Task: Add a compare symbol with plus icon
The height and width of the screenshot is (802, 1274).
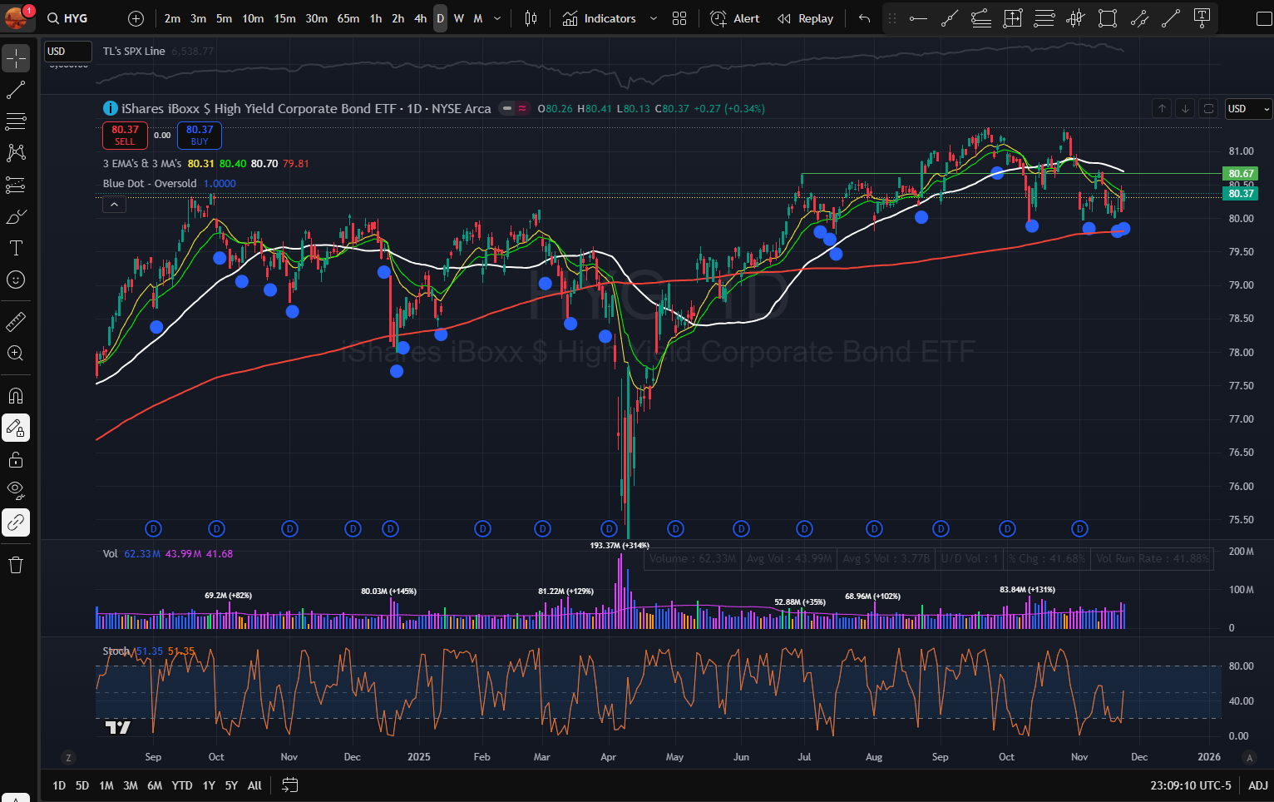Action: click(136, 18)
